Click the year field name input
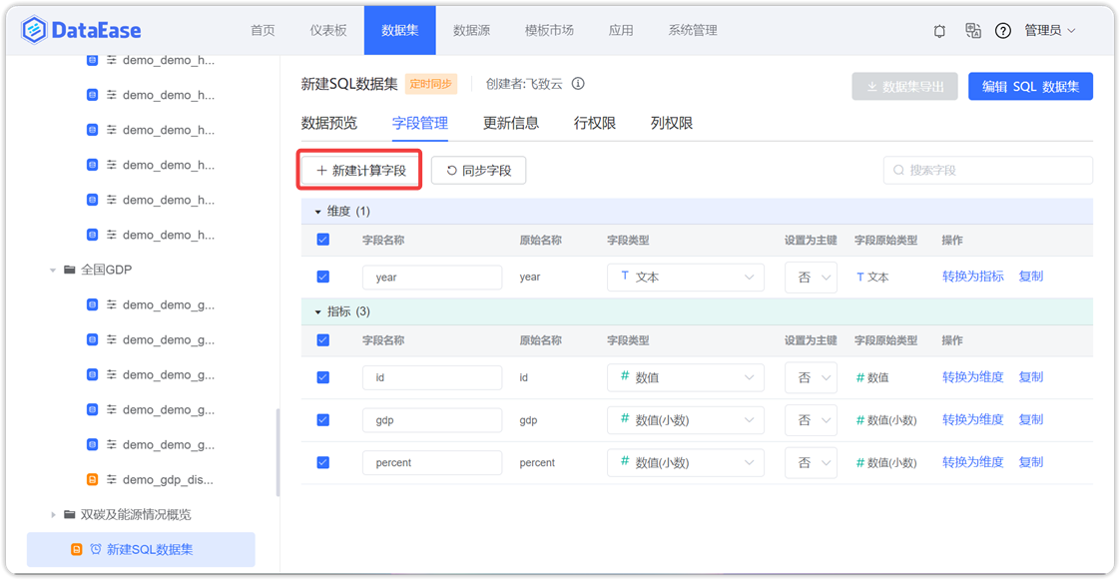Image resolution: width=1120 pixels, height=580 pixels. click(x=432, y=278)
